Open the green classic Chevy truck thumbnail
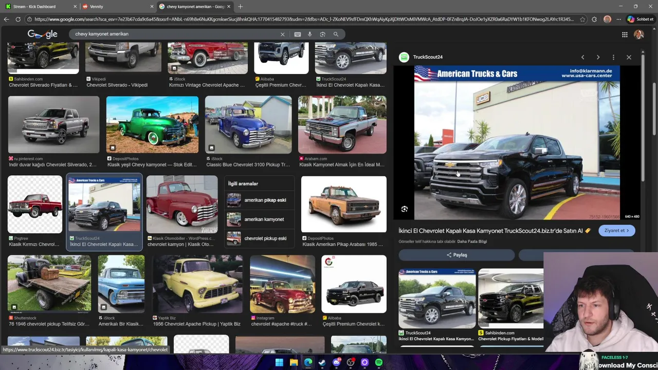 click(x=152, y=125)
